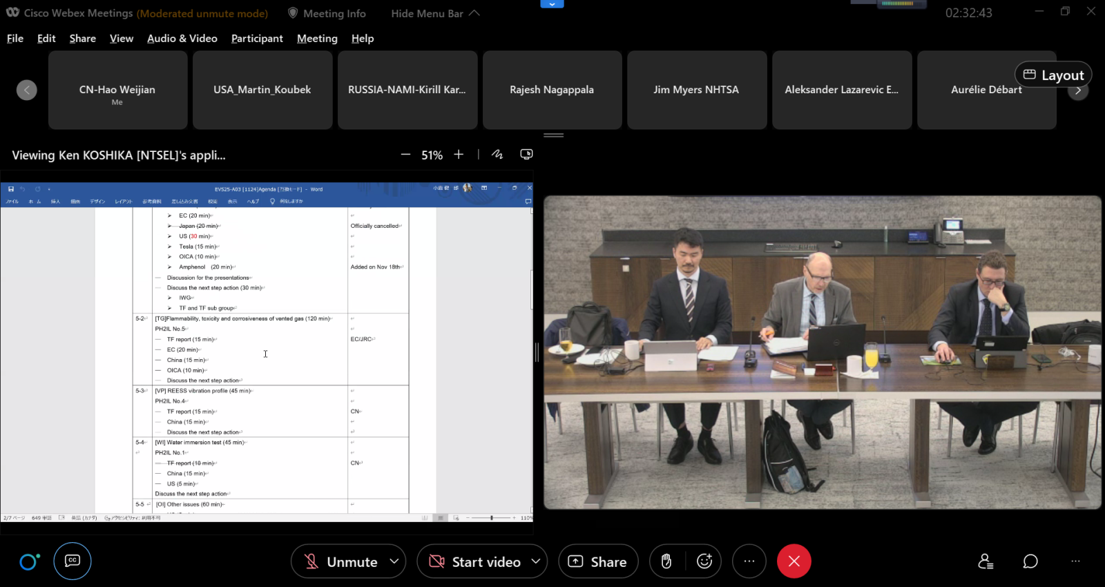Zoom in shared content with plus

(459, 155)
